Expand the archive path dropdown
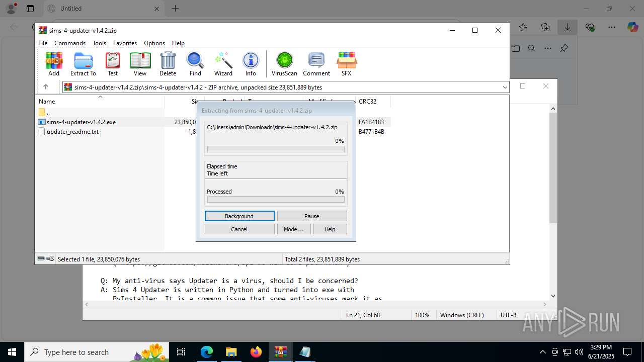Viewport: 644px width, 362px height. click(x=505, y=87)
